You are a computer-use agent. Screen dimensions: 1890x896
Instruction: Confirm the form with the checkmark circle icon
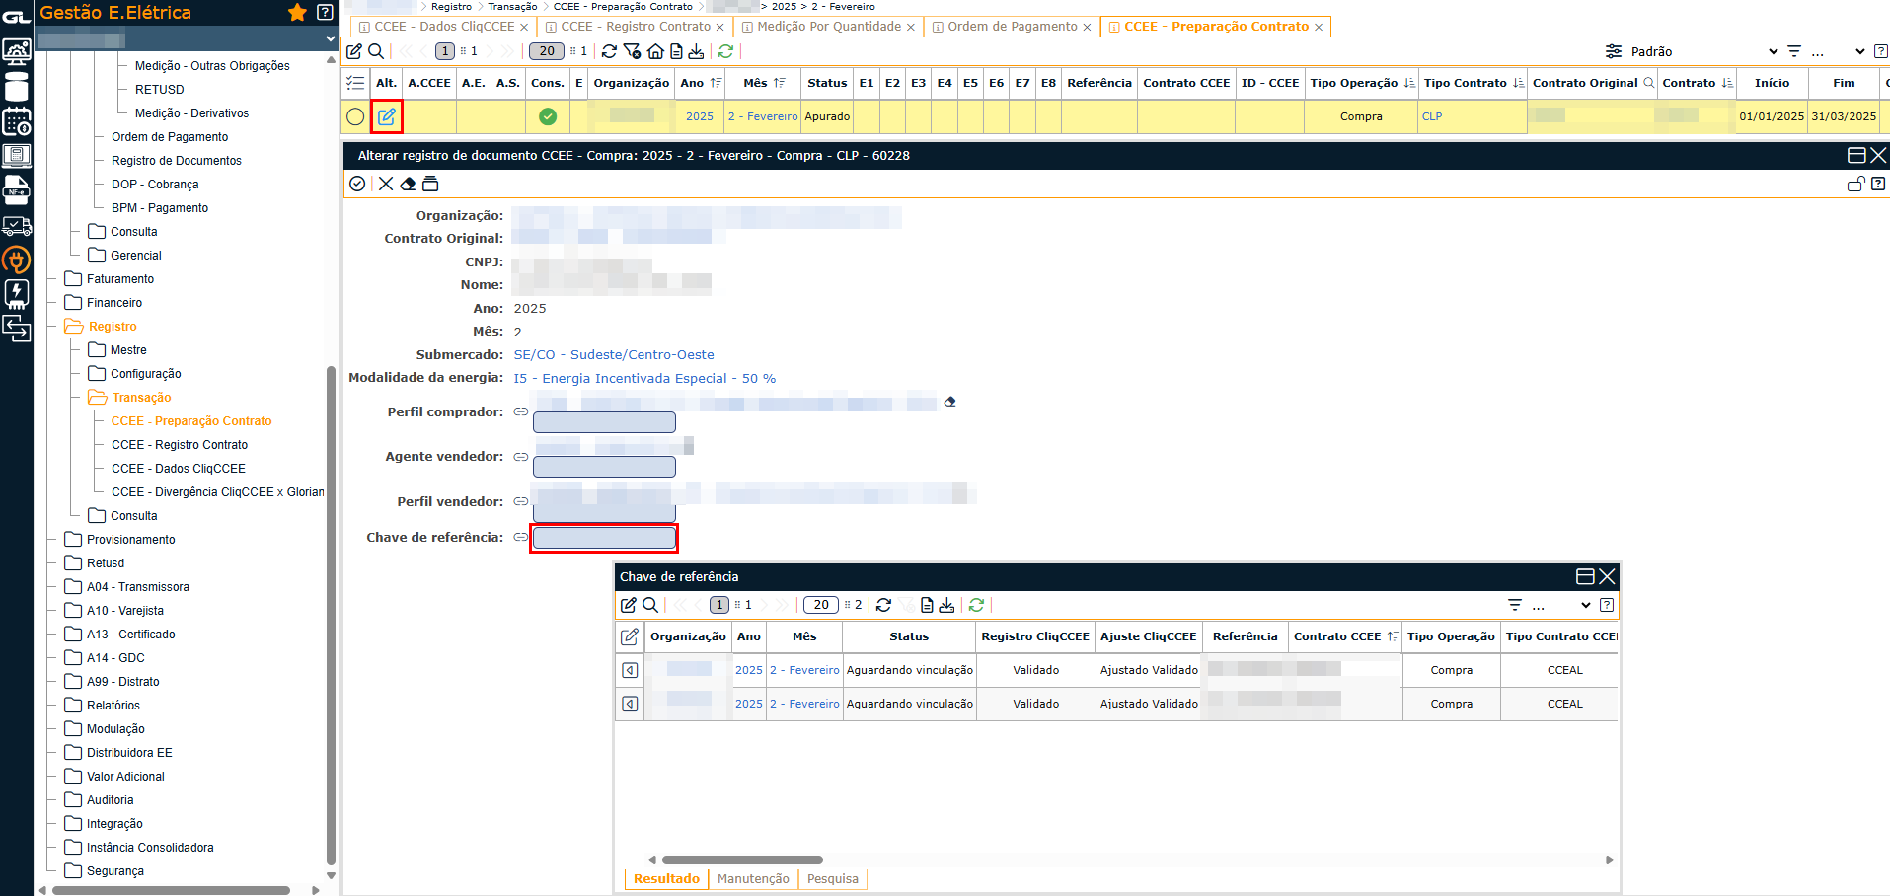click(x=357, y=184)
